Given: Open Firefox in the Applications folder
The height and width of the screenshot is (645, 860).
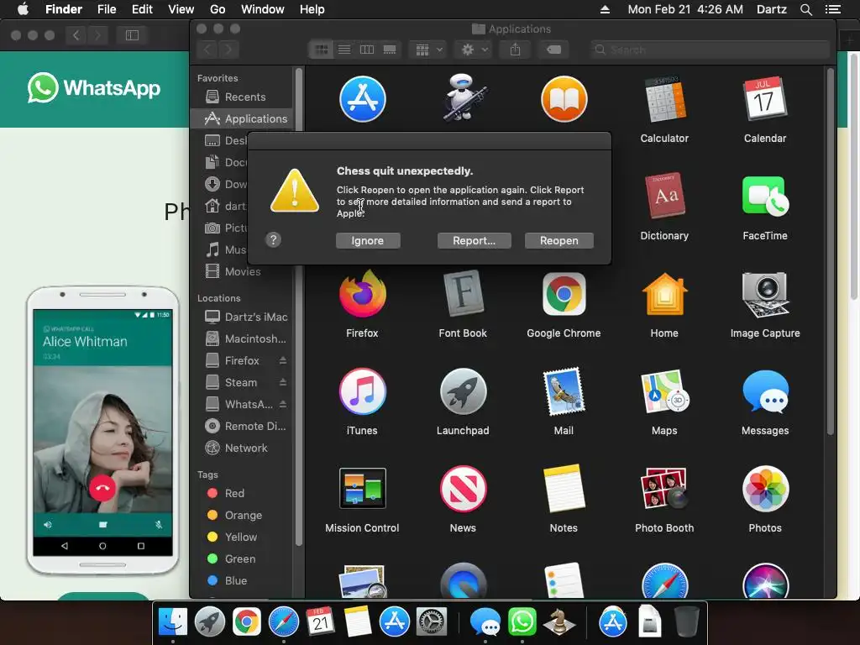Looking at the screenshot, I should [362, 294].
